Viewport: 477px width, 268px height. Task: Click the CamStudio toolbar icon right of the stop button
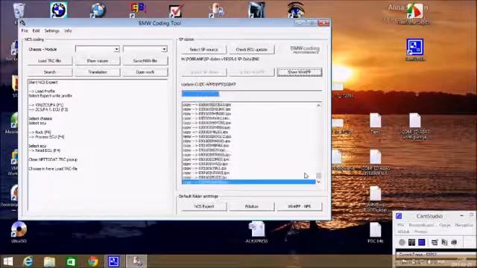tap(435, 242)
